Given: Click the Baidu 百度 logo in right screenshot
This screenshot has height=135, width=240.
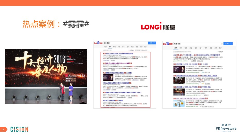Looking at the screenshot, I should point(168,44).
